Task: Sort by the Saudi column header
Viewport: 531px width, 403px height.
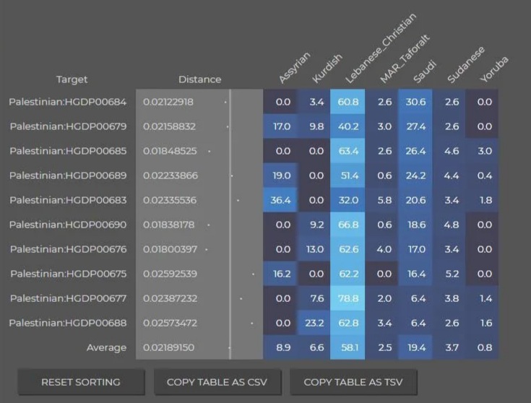Action: [425, 71]
